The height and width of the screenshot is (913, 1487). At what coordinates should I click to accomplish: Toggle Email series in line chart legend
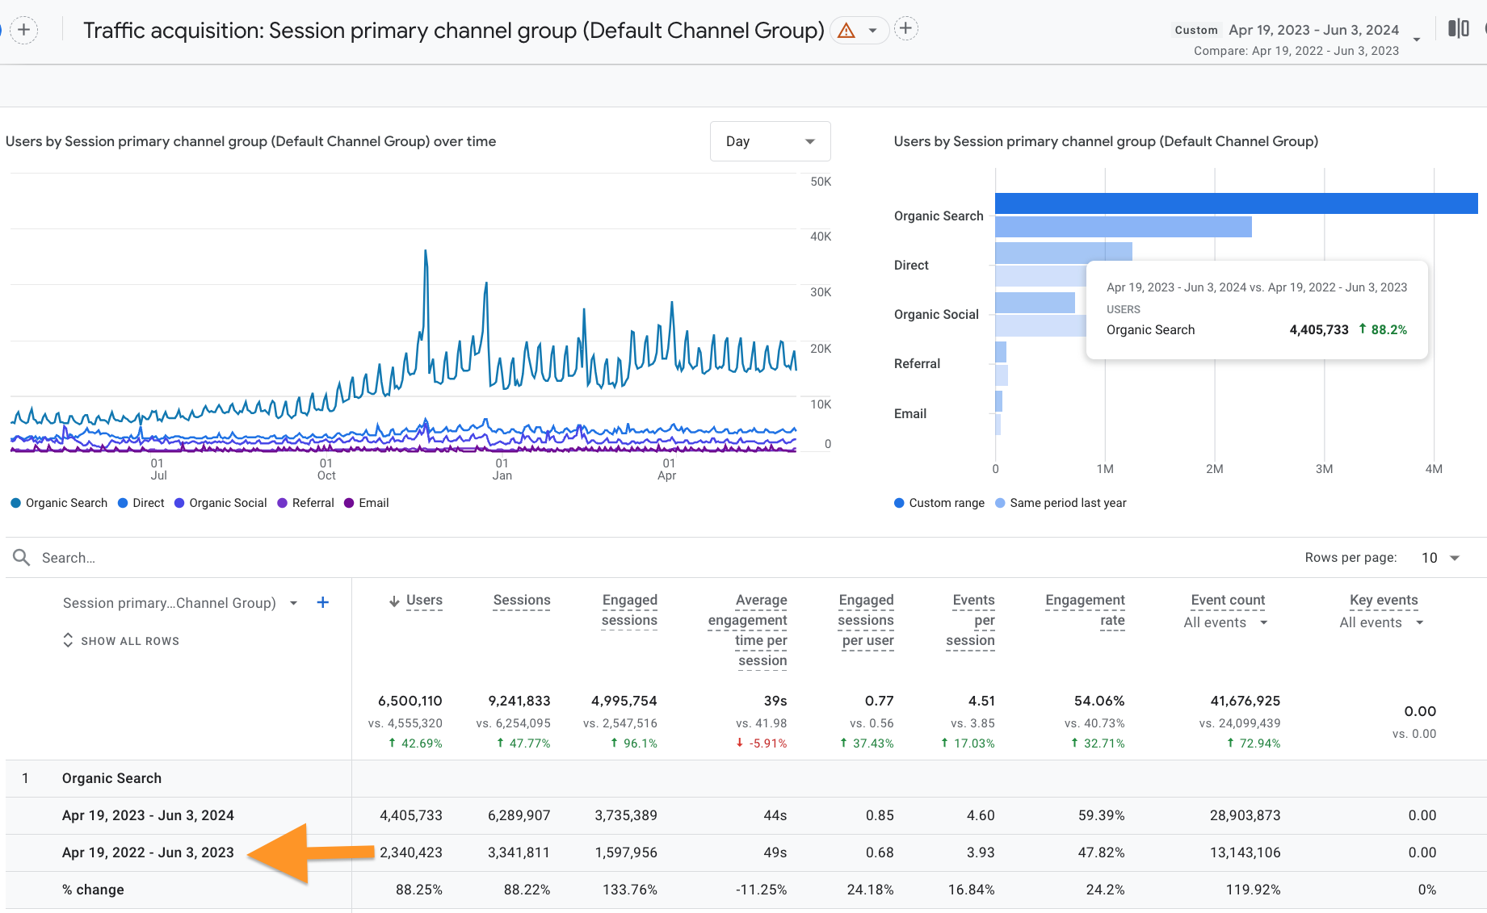(367, 503)
